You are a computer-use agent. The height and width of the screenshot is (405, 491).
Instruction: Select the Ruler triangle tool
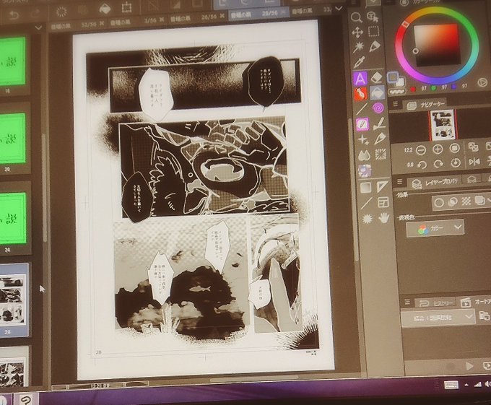[x=382, y=187]
